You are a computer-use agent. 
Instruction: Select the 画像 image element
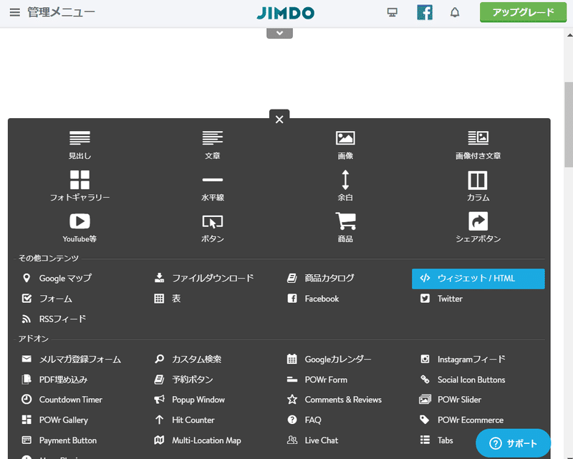click(345, 143)
